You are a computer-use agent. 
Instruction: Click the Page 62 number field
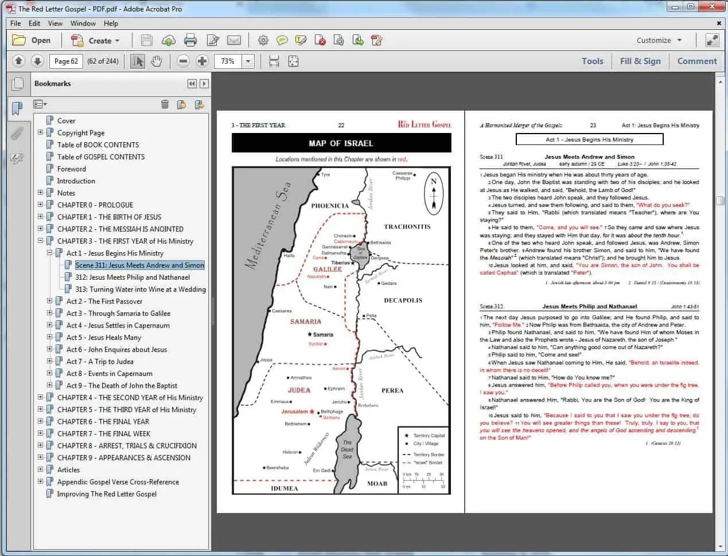pos(67,61)
